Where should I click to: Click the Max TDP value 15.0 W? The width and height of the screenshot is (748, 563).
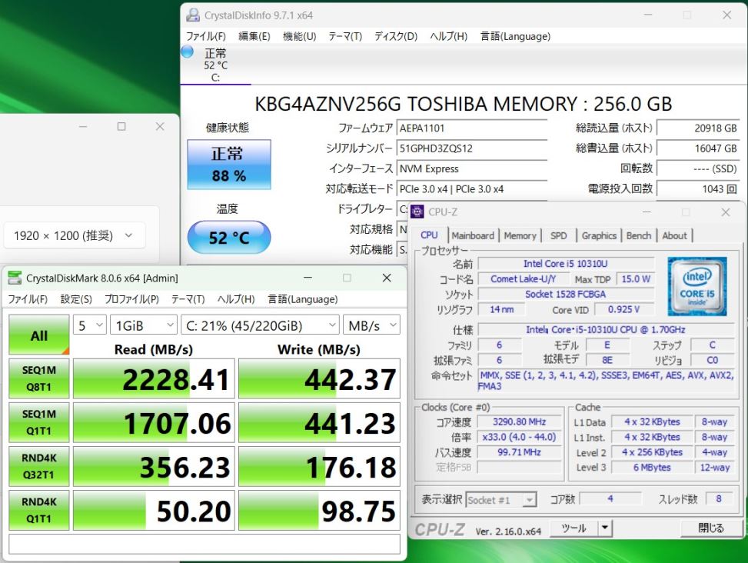(x=636, y=278)
